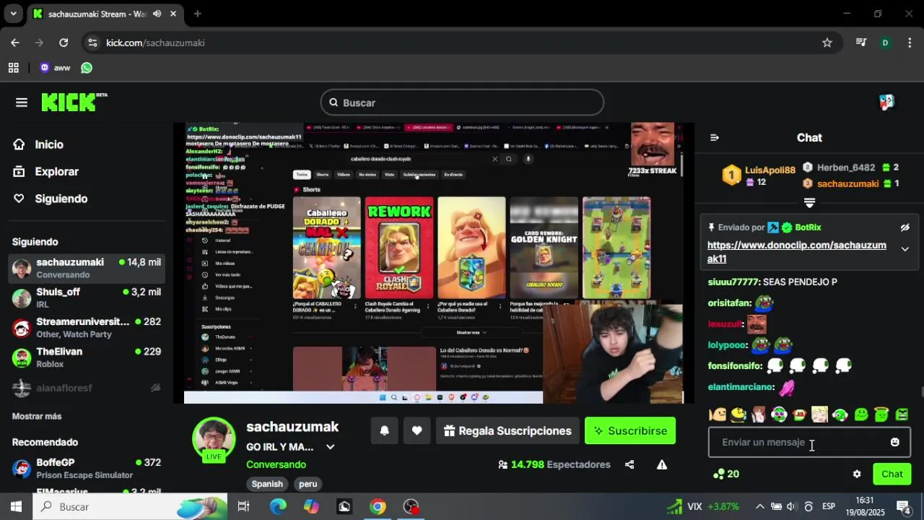Open Copilot from the taskbar
Screen dimensions: 924x520
[x=311, y=506]
